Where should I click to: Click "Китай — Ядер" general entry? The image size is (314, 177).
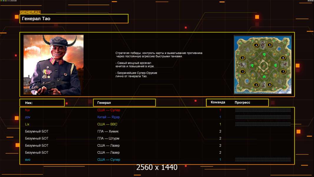click(x=108, y=117)
